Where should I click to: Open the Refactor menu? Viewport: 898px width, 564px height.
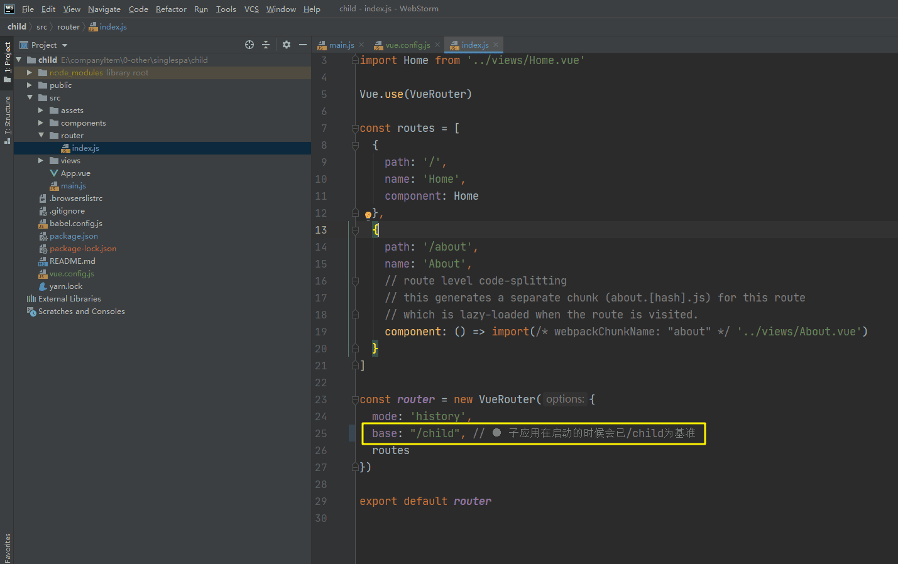[171, 9]
